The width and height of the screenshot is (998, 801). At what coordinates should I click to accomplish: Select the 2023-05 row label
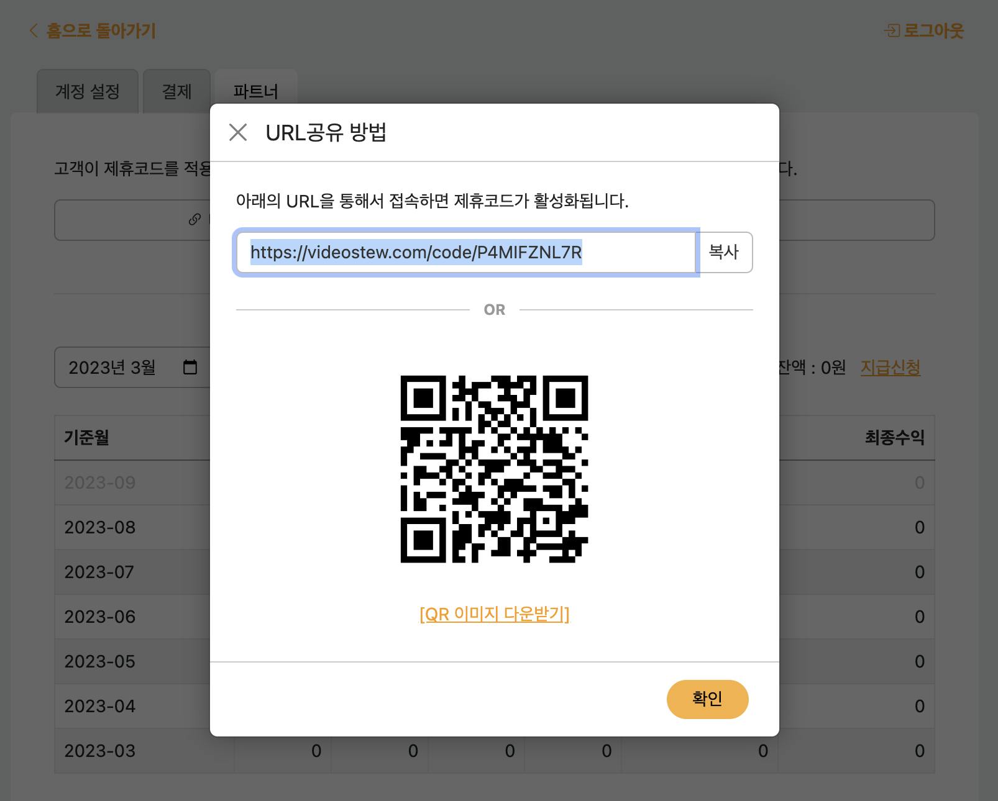(100, 661)
